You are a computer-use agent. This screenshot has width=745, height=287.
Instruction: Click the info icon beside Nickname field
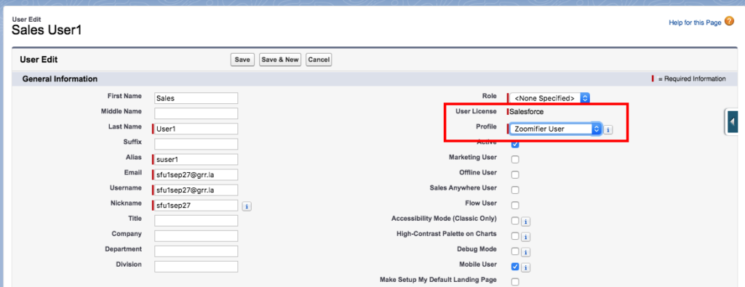[x=247, y=206]
